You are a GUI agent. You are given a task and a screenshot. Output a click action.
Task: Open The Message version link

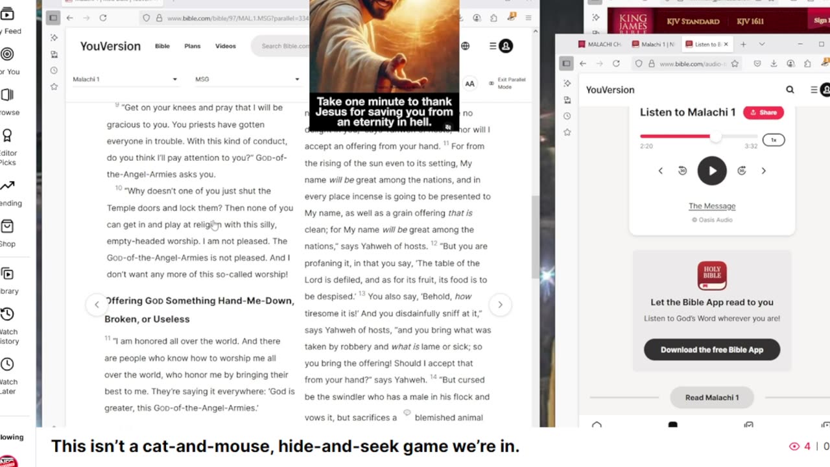712,206
